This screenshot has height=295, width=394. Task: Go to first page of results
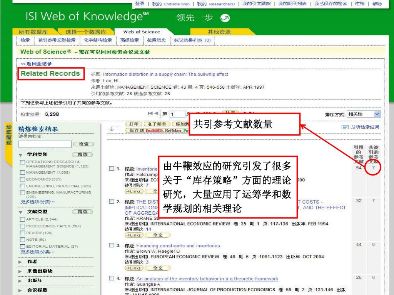coord(151,114)
